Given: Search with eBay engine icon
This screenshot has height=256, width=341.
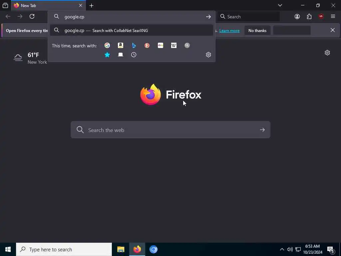Looking at the screenshot, I should 161,45.
